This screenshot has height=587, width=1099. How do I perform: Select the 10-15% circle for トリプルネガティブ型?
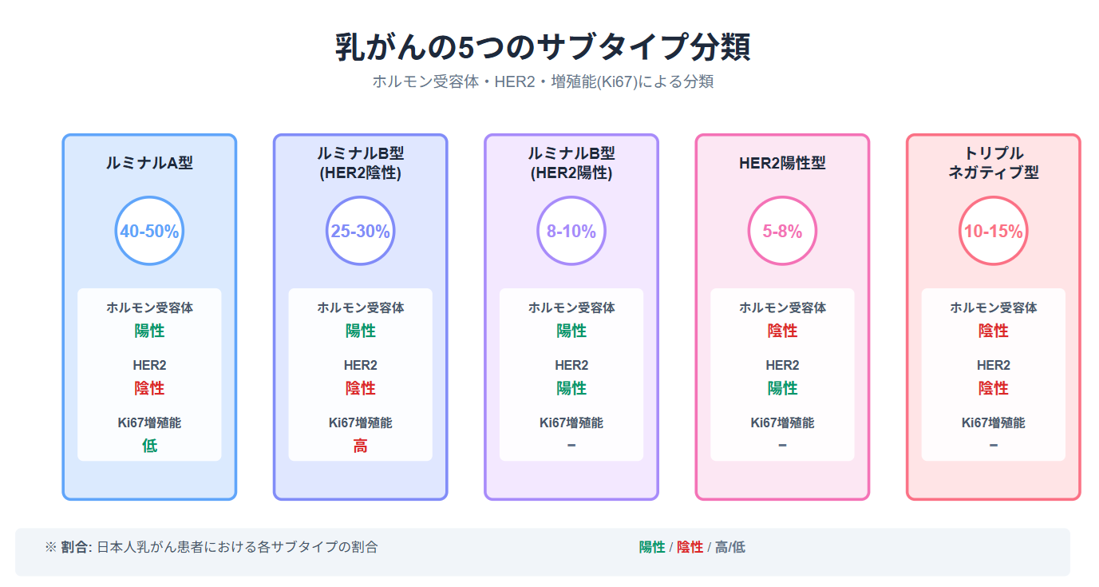[993, 231]
